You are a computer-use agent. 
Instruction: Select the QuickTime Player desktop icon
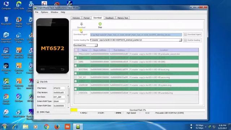pyautogui.click(x=19, y=38)
